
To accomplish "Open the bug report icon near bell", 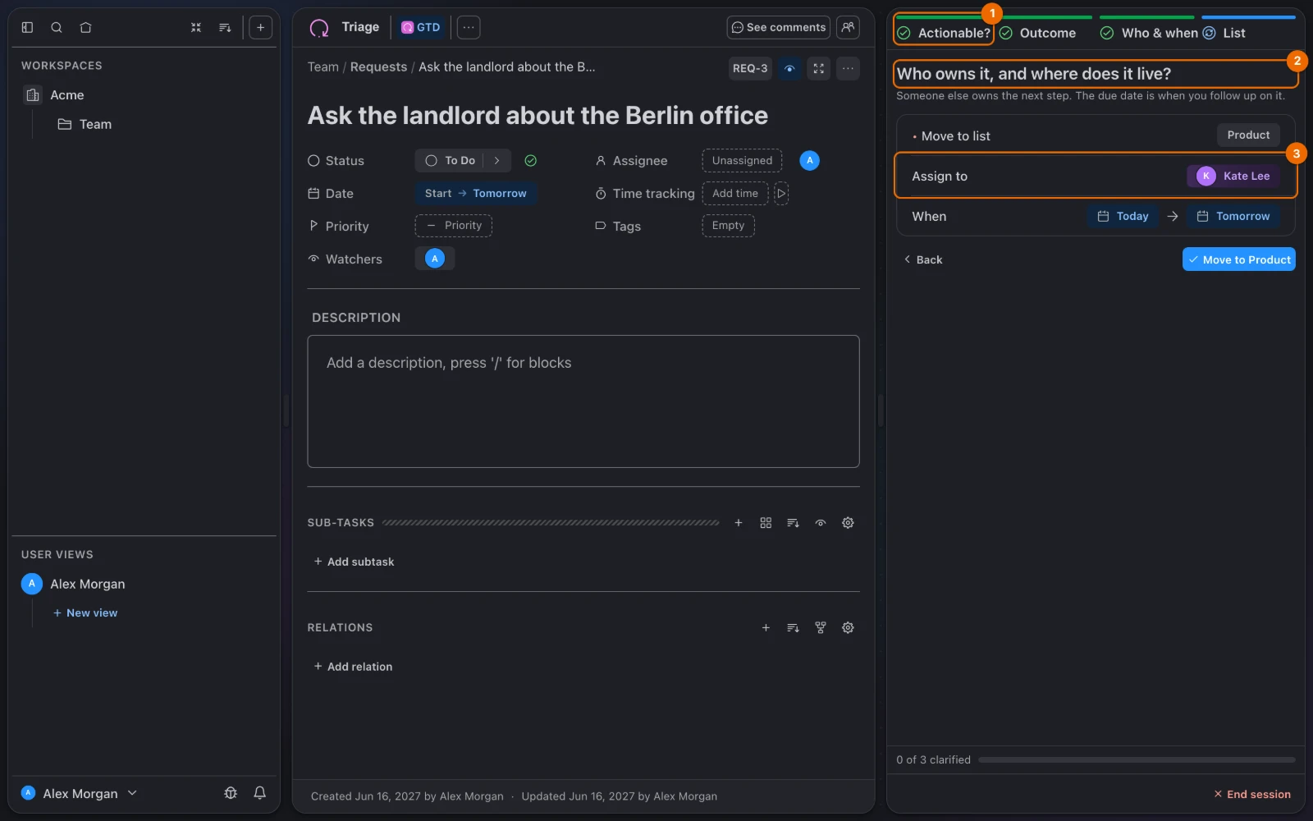I will tap(231, 793).
